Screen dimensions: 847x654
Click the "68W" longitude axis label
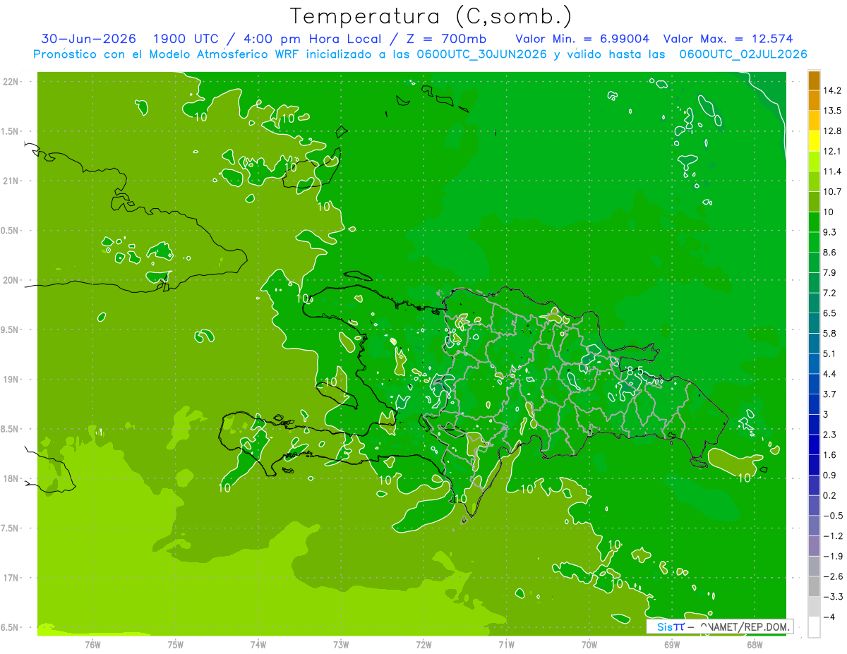pyautogui.click(x=754, y=645)
